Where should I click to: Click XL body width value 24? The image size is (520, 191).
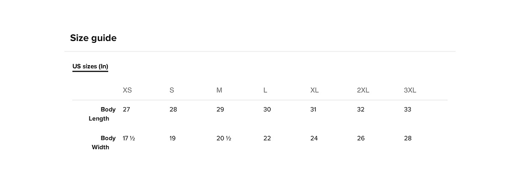coord(314,139)
